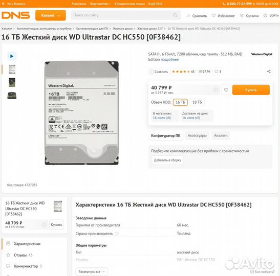This screenshot has height=276, width=280.
Task: Tick the Сравнить checkbox
Action: (x=152, y=72)
